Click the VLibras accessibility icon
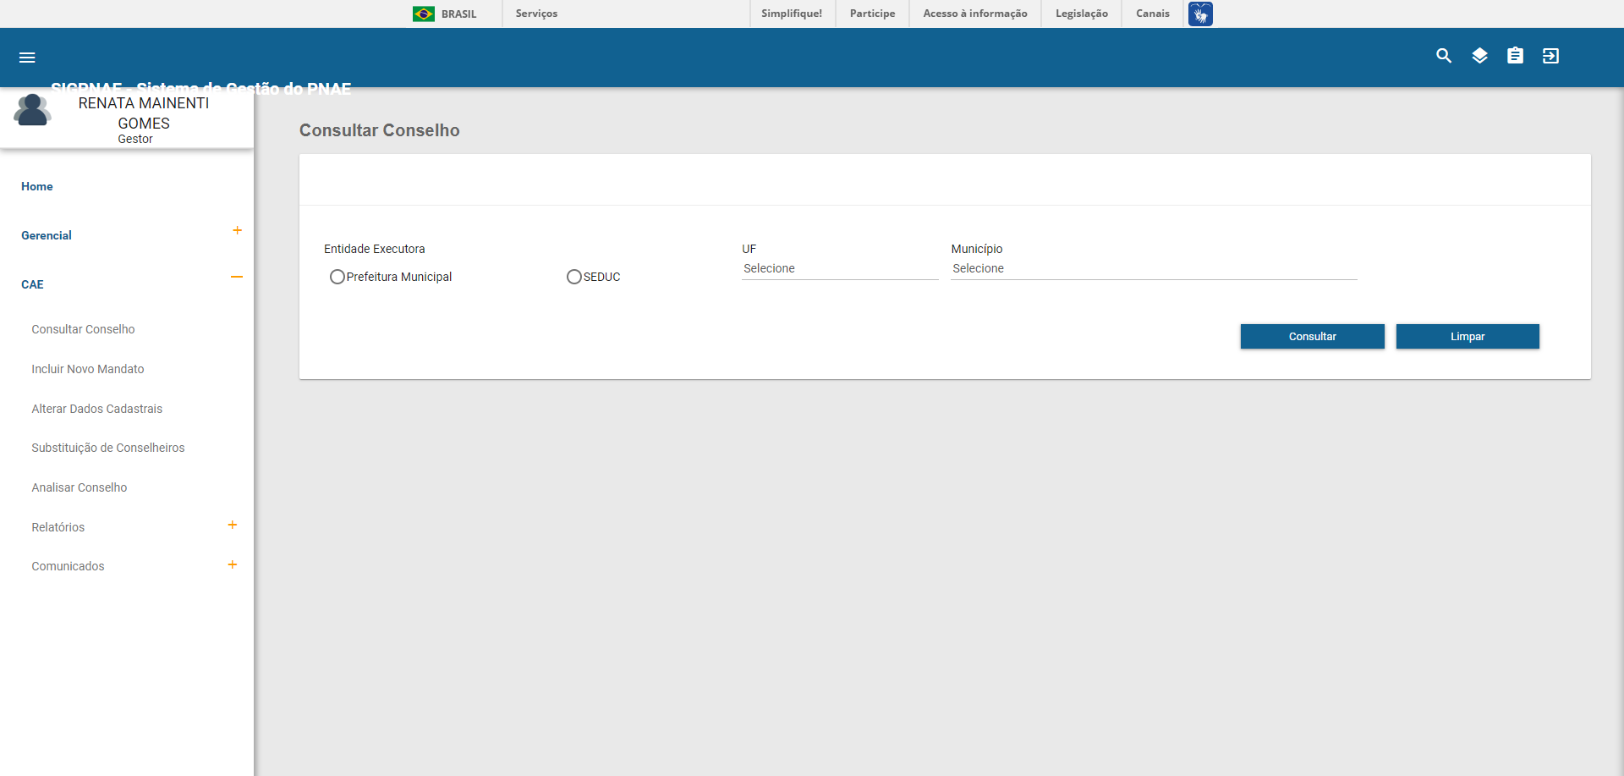 pos(1200,14)
